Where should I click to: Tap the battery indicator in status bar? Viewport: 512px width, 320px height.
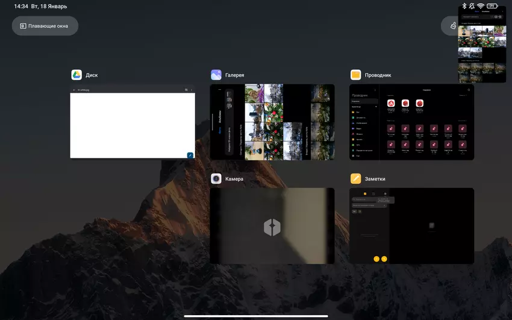(493, 5)
